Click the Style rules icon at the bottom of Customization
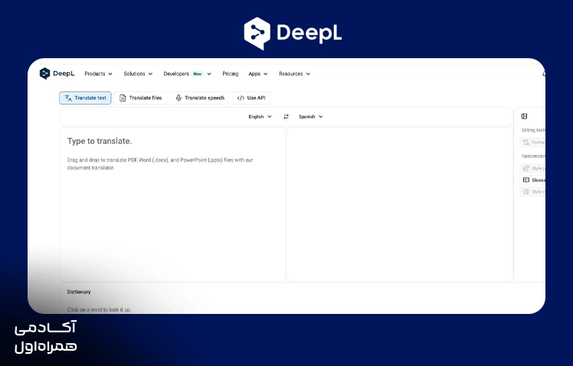This screenshot has width=573, height=366. (x=526, y=191)
